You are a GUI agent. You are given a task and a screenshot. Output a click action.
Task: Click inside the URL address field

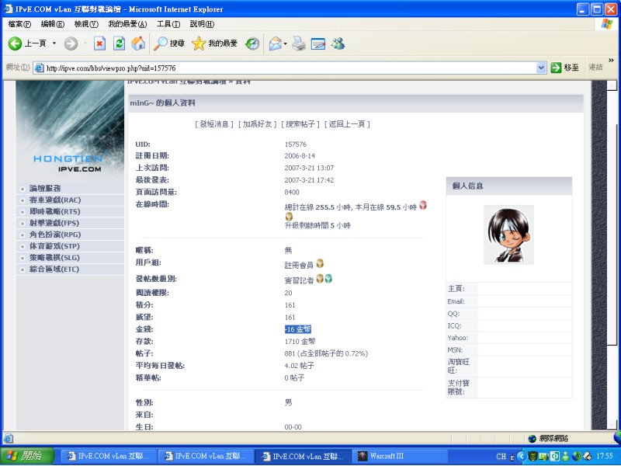[287, 68]
